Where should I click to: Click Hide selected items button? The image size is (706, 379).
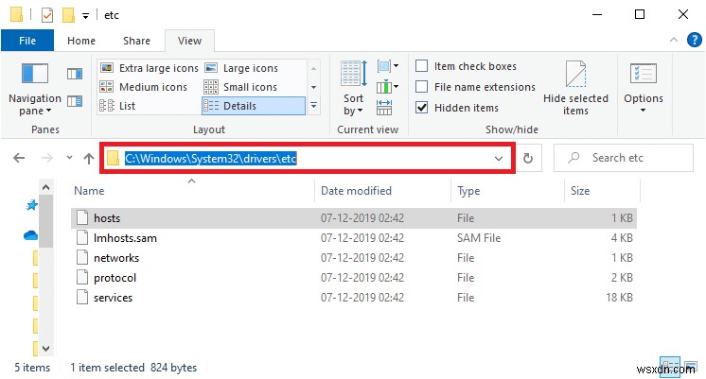click(575, 88)
